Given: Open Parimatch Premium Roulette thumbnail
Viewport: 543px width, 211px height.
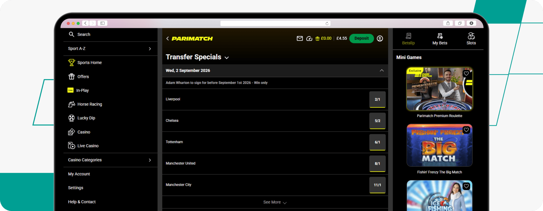Looking at the screenshot, I should point(440,89).
